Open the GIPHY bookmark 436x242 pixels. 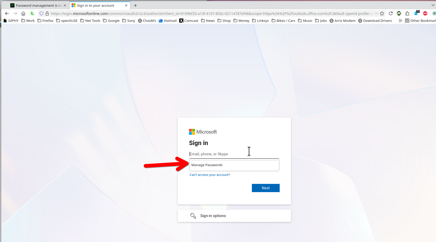[x=11, y=21]
